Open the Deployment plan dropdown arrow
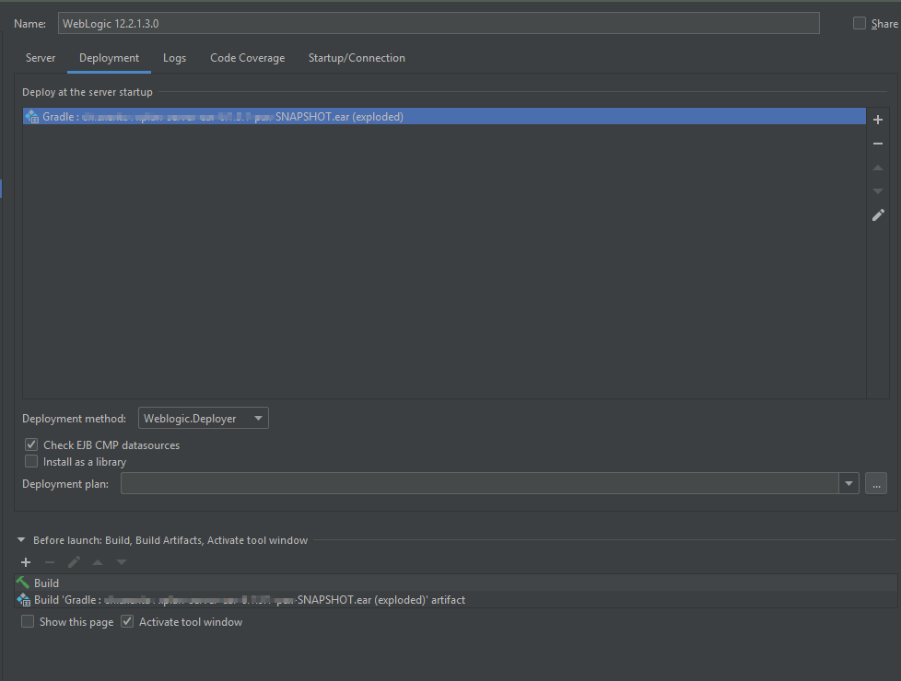 (x=848, y=483)
